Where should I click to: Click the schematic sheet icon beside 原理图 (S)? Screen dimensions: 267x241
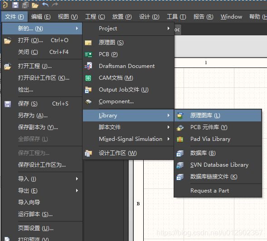tap(88, 43)
